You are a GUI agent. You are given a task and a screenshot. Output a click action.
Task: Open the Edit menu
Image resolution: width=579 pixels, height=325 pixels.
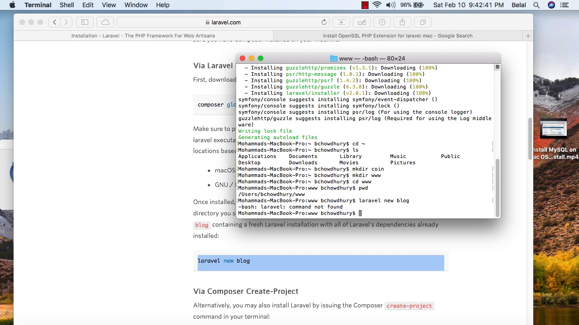click(88, 5)
